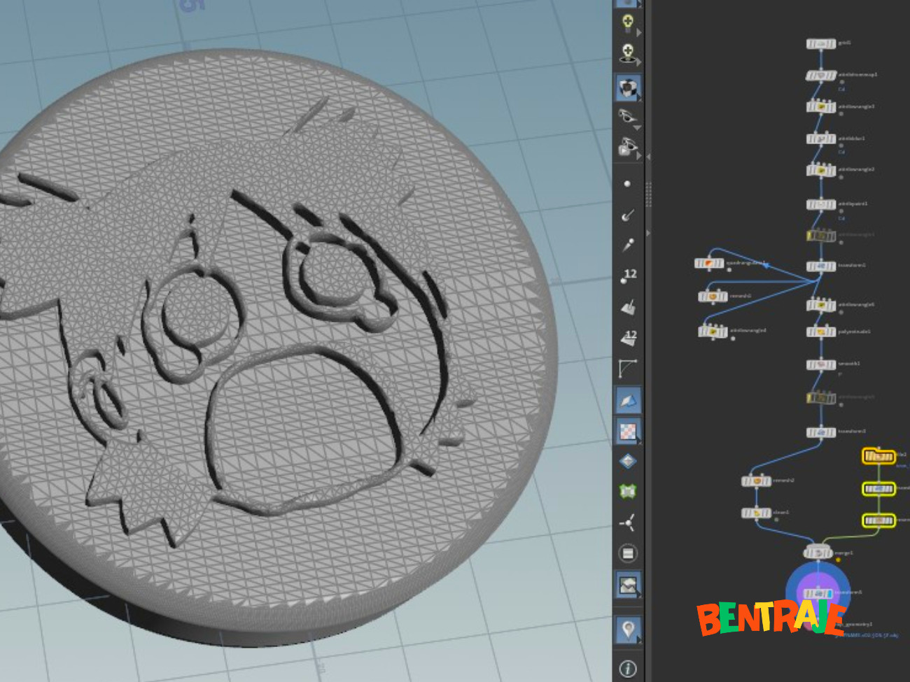
Task: Click the camera lock display option
Action: click(x=628, y=146)
